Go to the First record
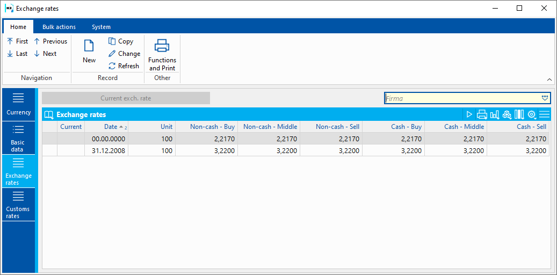This screenshot has height=275, width=557. (18, 41)
